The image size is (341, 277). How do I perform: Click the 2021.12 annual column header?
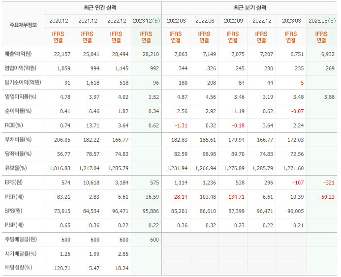88,21
